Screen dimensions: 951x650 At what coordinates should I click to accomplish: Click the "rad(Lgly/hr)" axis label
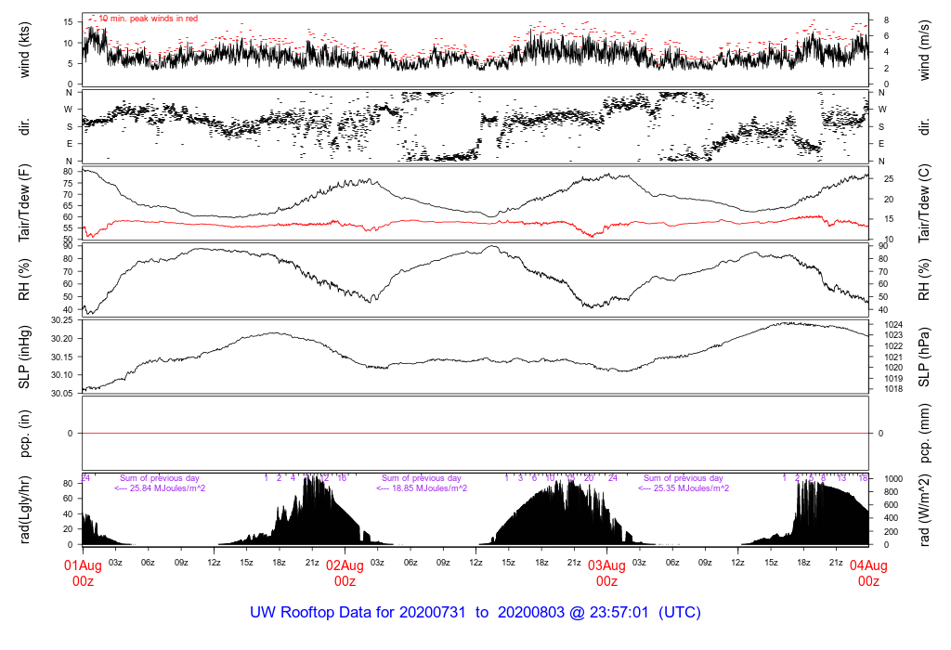26,510
